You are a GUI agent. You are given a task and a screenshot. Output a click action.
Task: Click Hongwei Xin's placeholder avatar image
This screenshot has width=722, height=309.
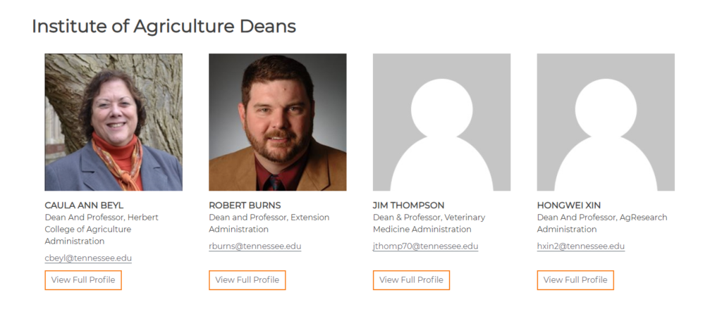[x=606, y=122]
